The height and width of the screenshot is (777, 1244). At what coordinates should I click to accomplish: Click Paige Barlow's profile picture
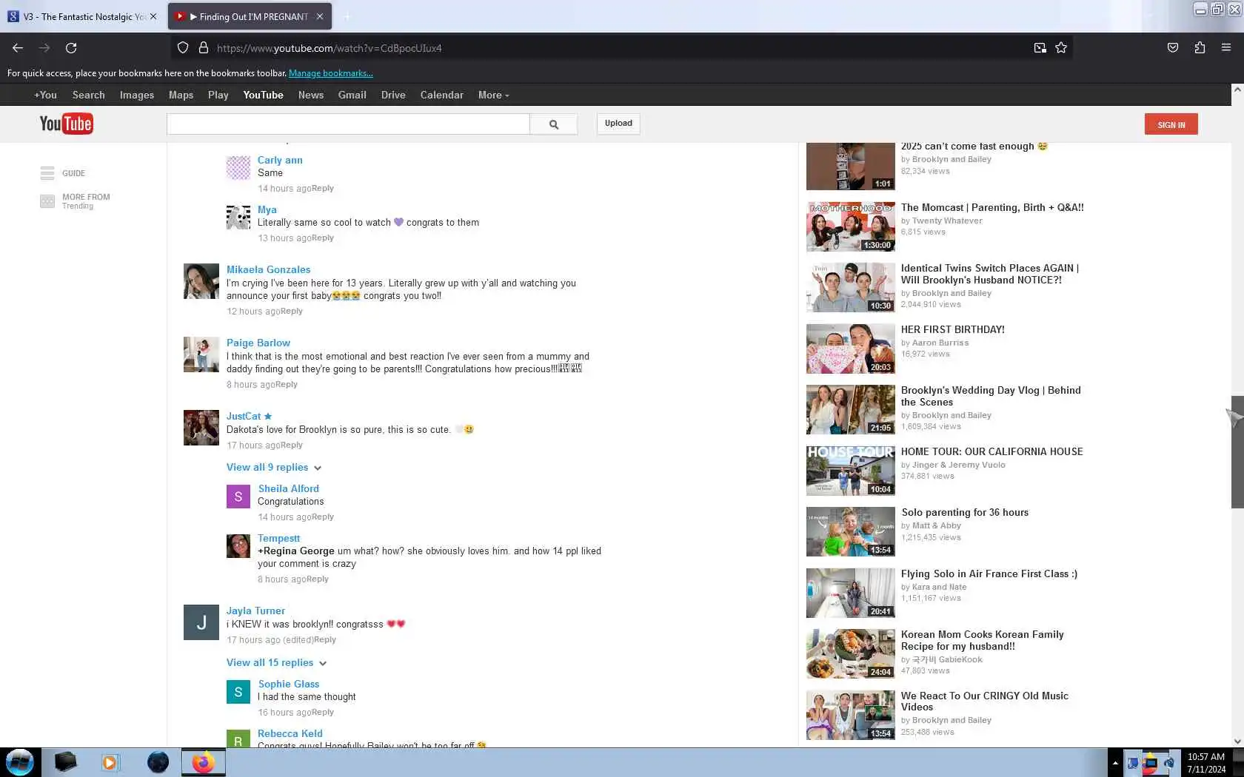201,354
